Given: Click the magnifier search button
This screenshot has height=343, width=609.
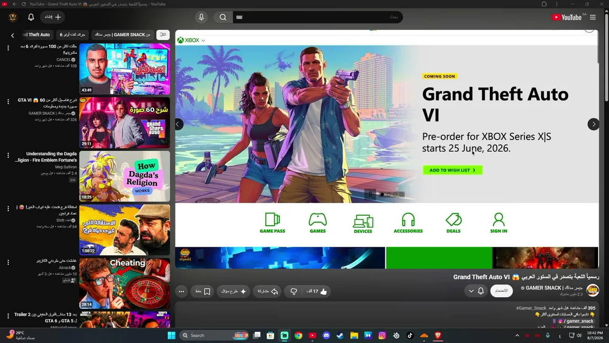Looking at the screenshot, I should click(x=223, y=17).
